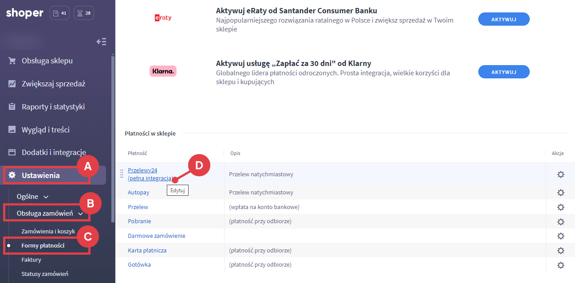Click the Płatność column header
This screenshot has width=575, height=283.
[137, 153]
